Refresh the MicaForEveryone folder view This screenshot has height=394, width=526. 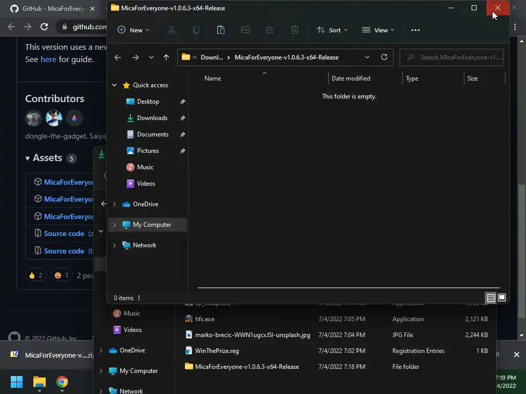(x=384, y=57)
